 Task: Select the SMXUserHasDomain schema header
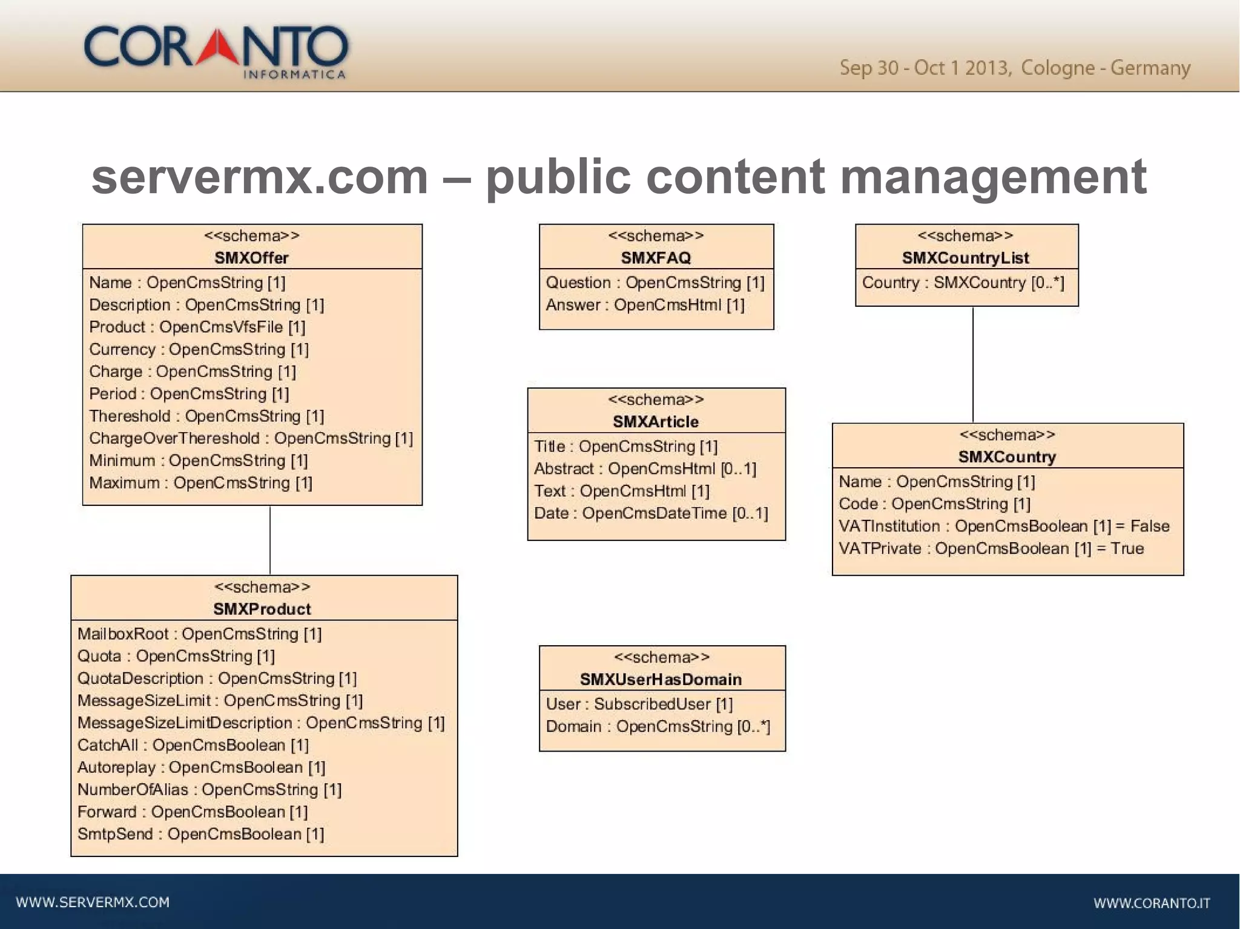[x=662, y=668]
